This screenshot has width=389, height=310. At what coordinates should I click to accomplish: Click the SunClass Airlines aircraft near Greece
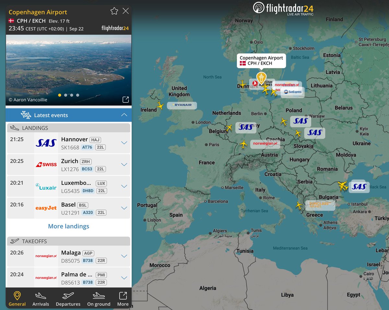point(299,205)
